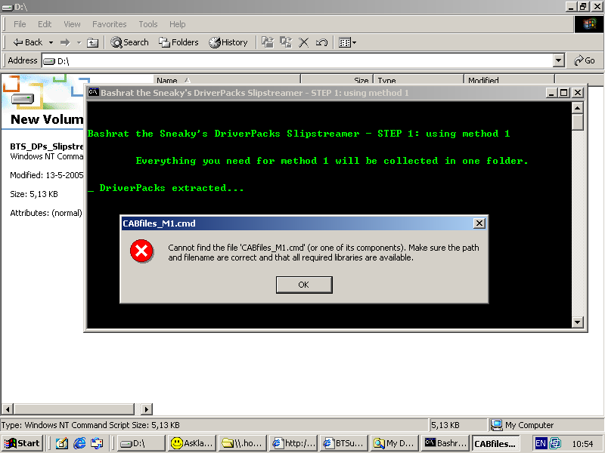
Task: Open the Help menu
Action: (x=178, y=24)
